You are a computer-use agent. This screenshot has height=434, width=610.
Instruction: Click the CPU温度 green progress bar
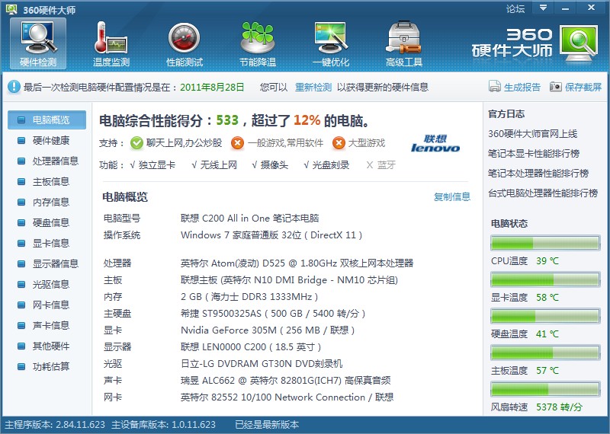pyautogui.click(x=544, y=244)
